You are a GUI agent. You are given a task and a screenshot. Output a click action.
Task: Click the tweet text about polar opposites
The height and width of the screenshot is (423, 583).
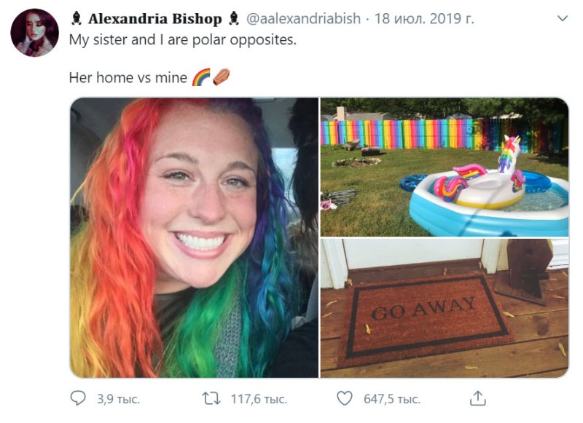coord(183,40)
